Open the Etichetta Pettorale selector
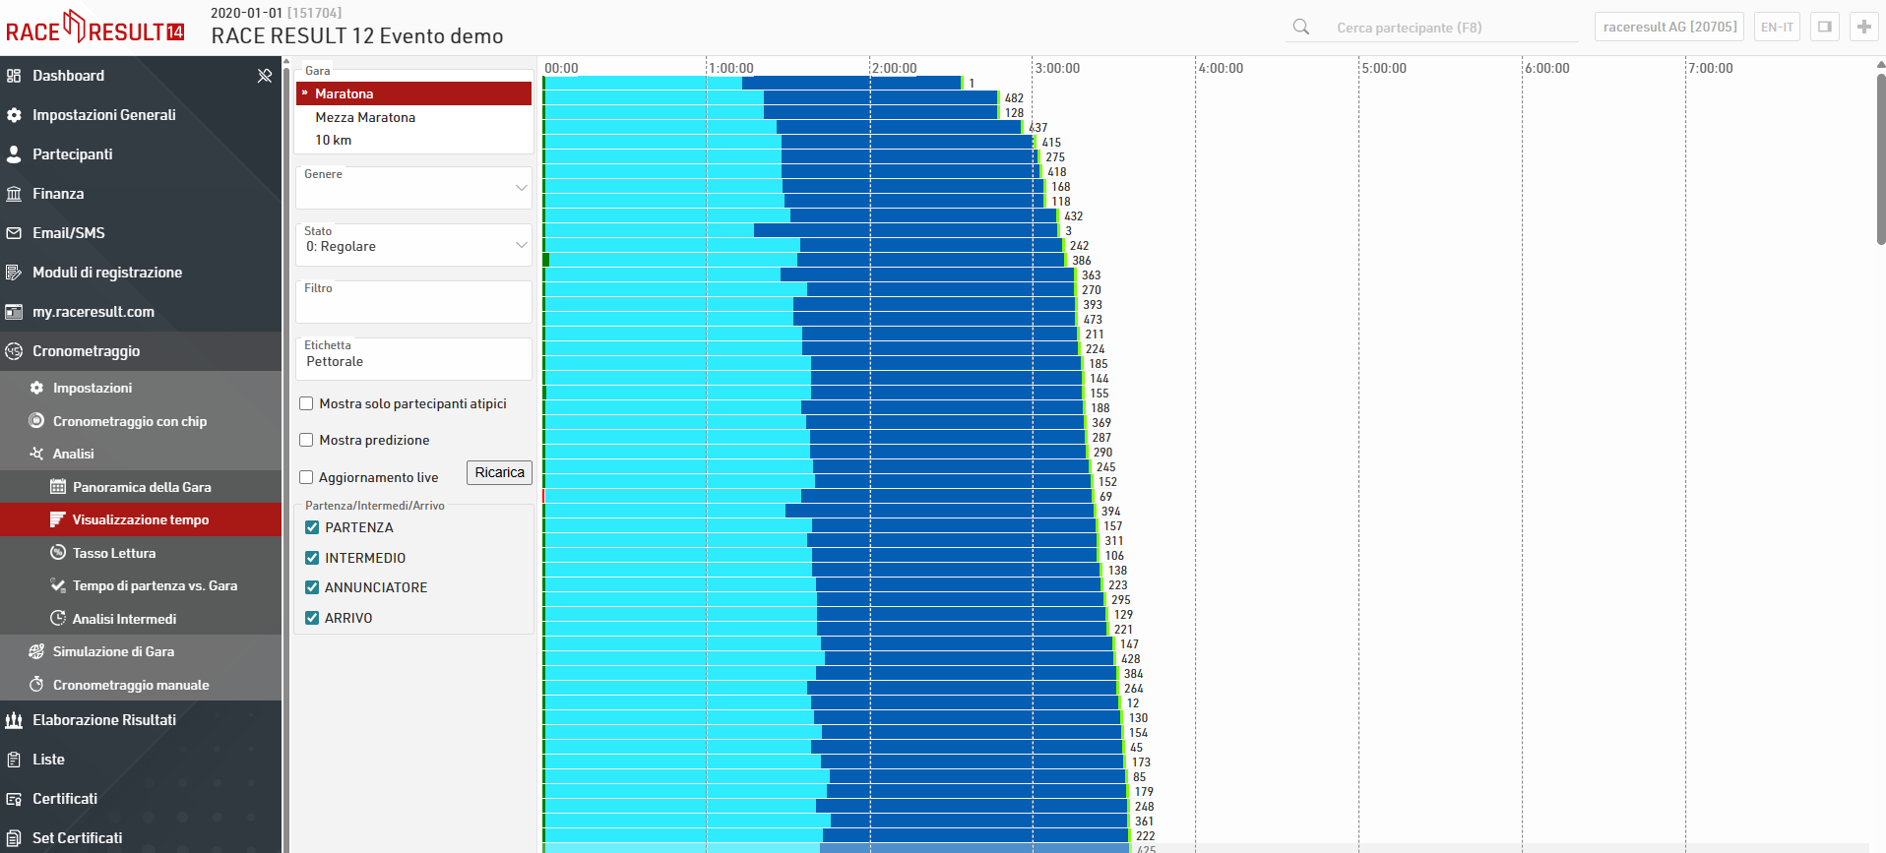The width and height of the screenshot is (1886, 853). tap(413, 360)
